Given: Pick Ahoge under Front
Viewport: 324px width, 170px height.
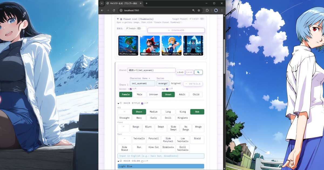Looking at the screenshot, I should (198, 128).
